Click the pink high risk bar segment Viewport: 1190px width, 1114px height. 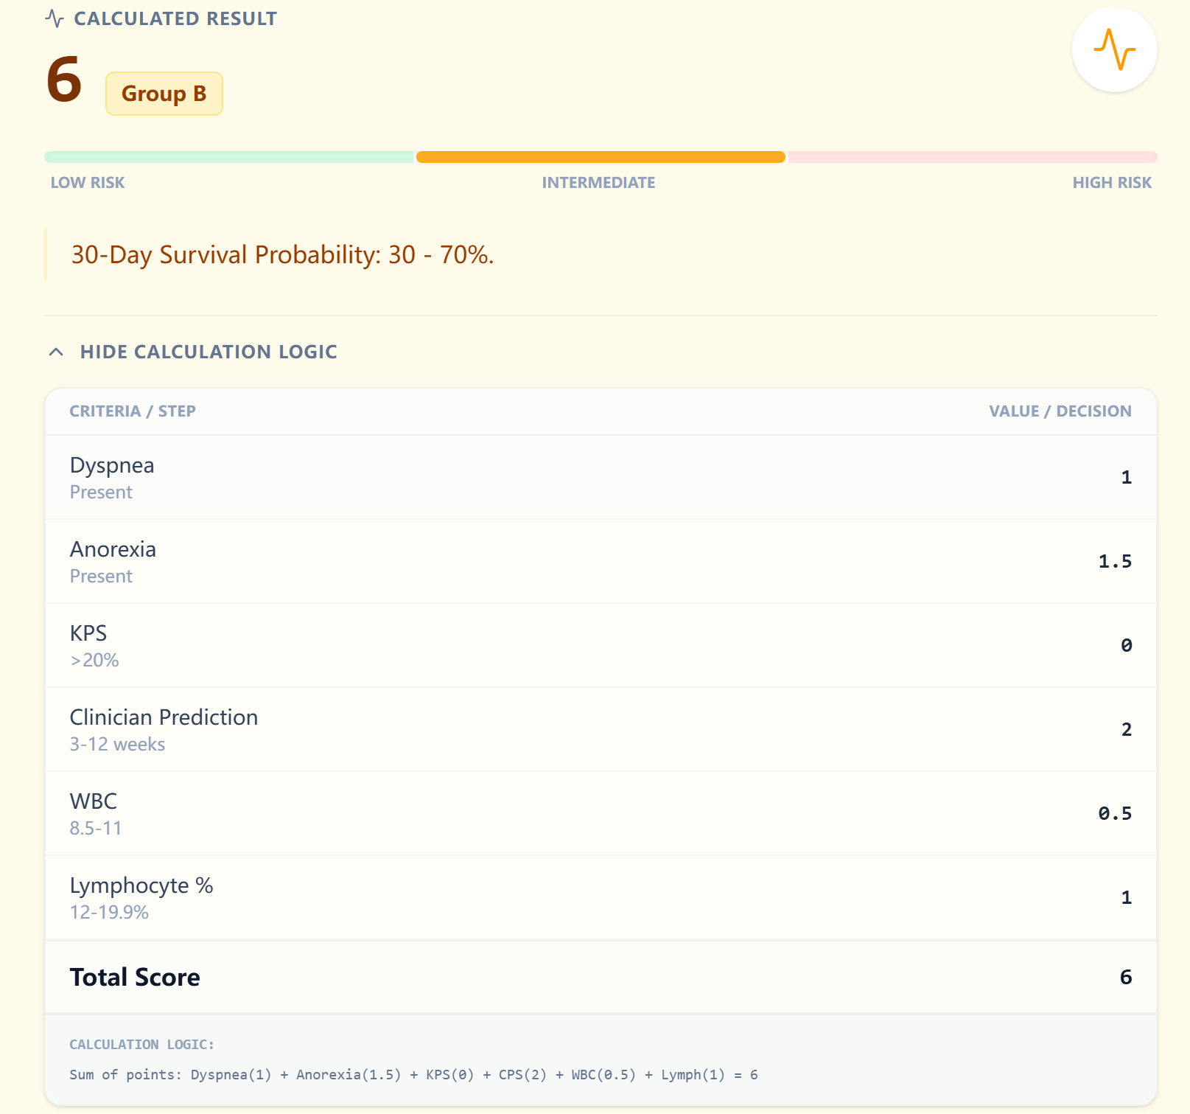click(972, 157)
